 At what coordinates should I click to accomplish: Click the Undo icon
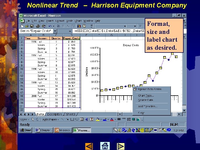[x=50, y=26]
